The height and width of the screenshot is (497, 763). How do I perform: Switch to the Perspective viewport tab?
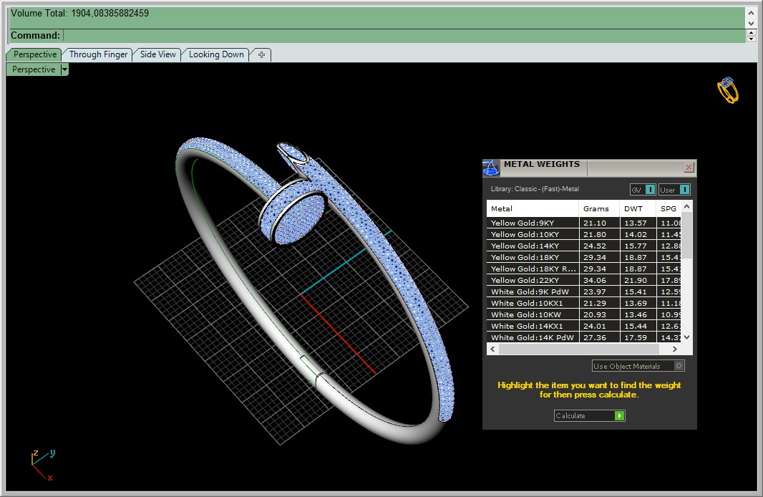[x=34, y=54]
